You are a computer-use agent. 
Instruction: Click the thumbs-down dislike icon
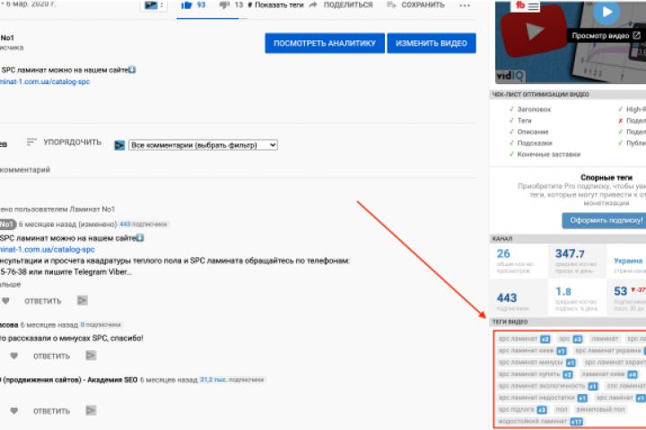pos(224,5)
